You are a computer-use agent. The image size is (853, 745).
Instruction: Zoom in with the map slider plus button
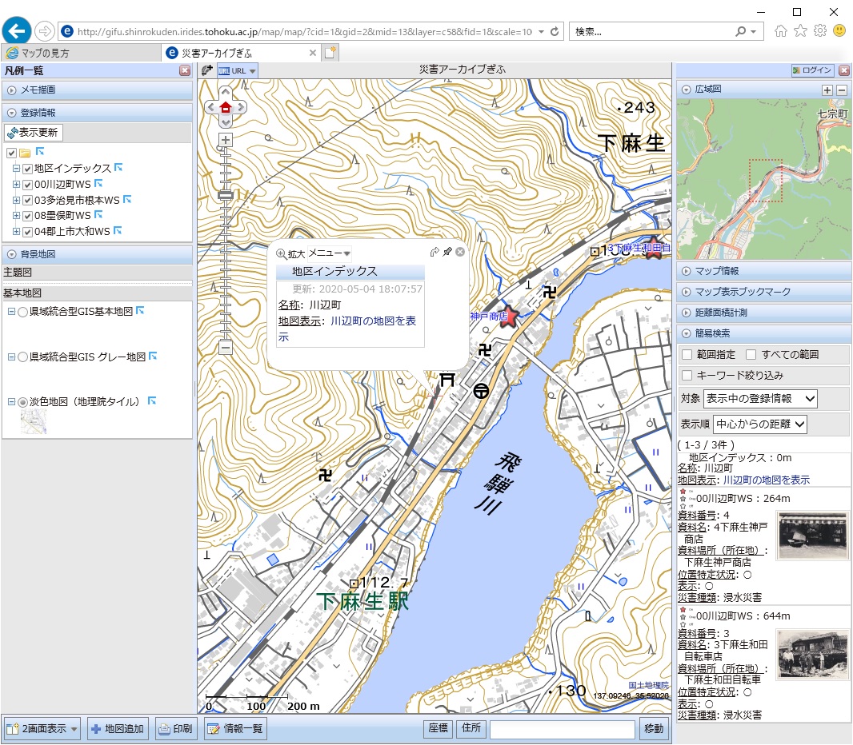(x=226, y=140)
